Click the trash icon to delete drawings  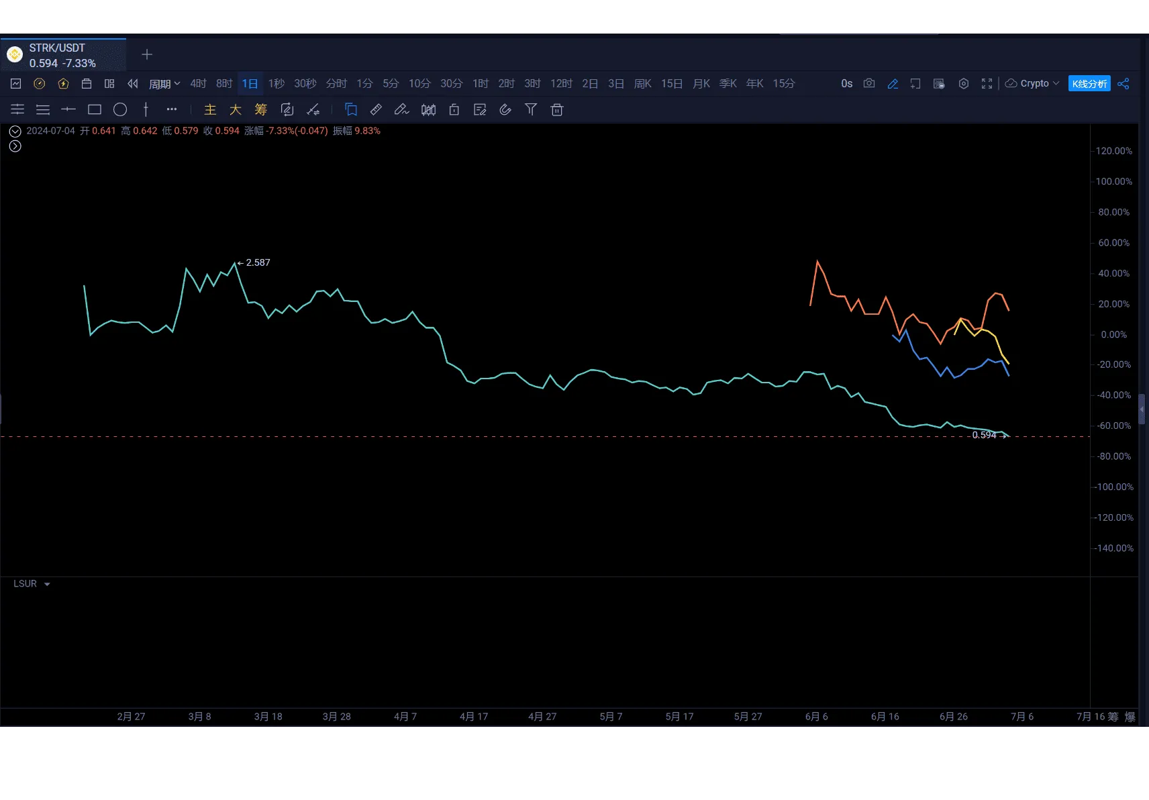[556, 109]
